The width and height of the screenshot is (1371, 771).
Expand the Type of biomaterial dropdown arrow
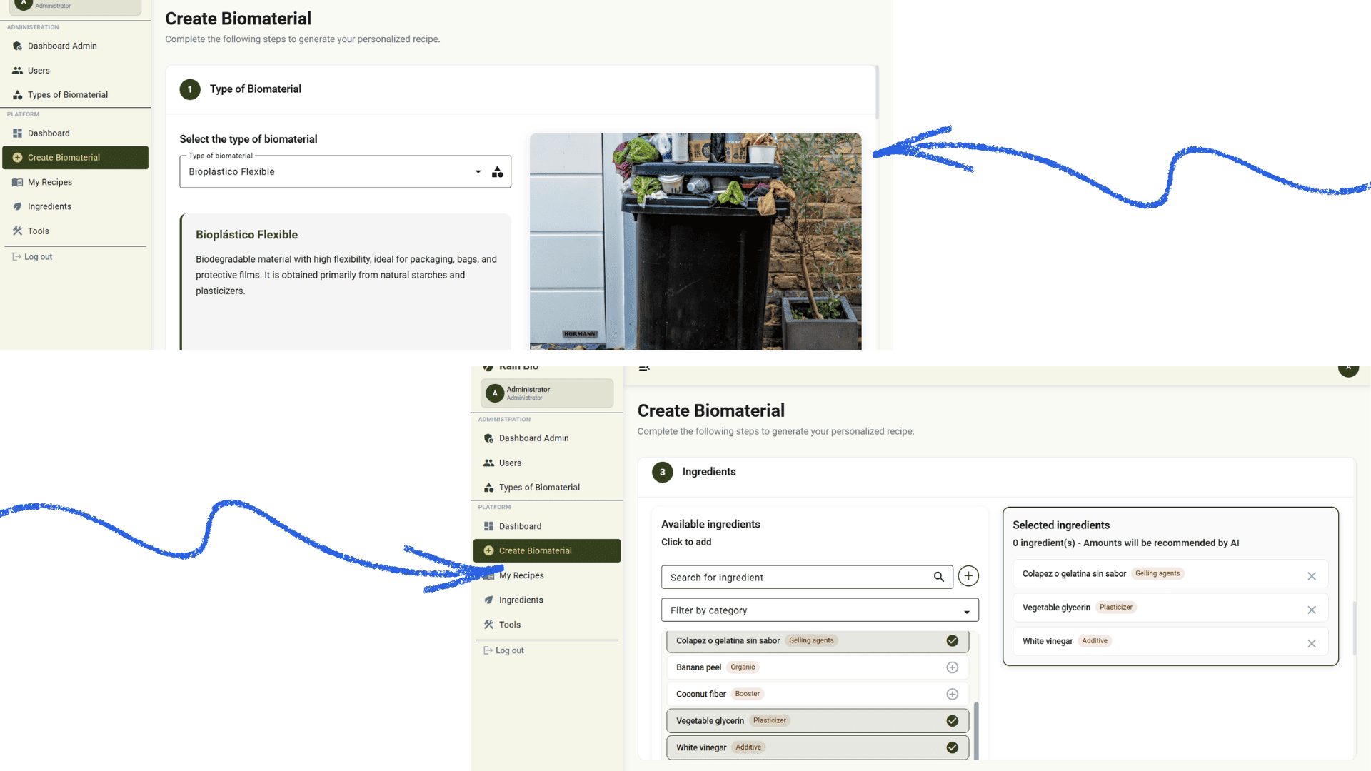coord(478,172)
